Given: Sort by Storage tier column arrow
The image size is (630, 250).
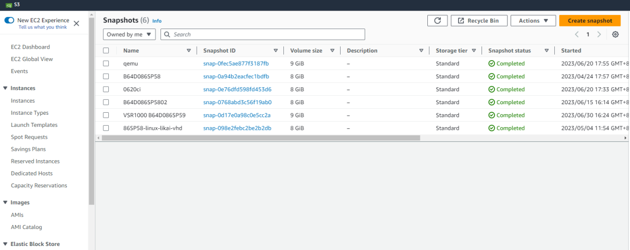Looking at the screenshot, I should 474,51.
